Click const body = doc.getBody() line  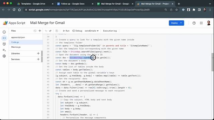coord(71,64)
